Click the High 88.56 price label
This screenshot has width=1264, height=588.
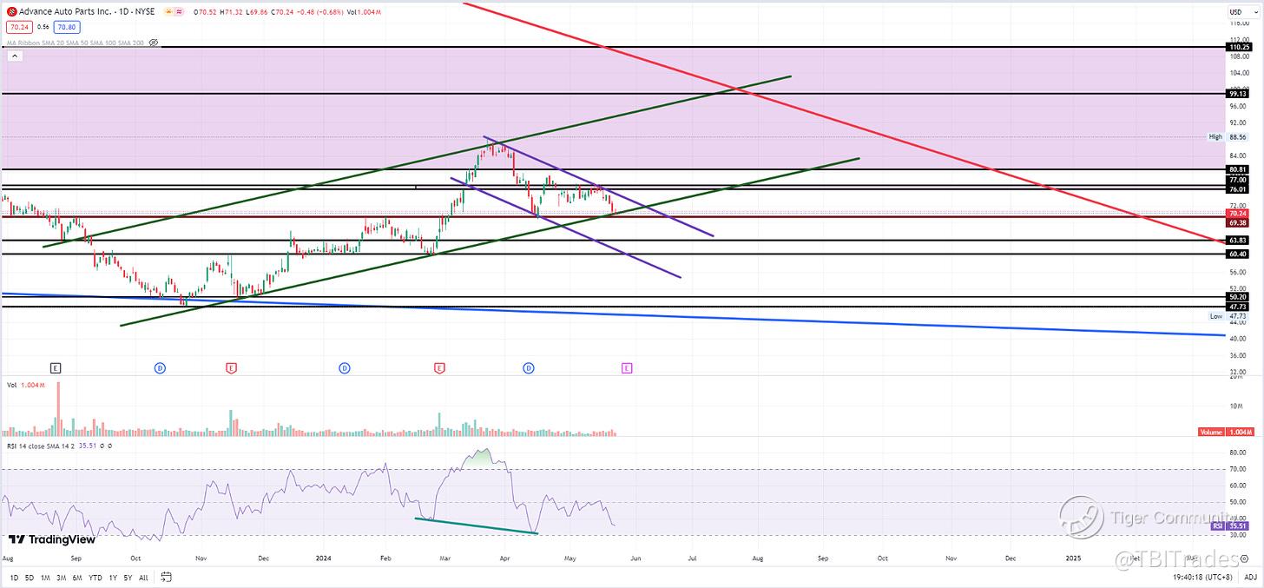pyautogui.click(x=1228, y=136)
